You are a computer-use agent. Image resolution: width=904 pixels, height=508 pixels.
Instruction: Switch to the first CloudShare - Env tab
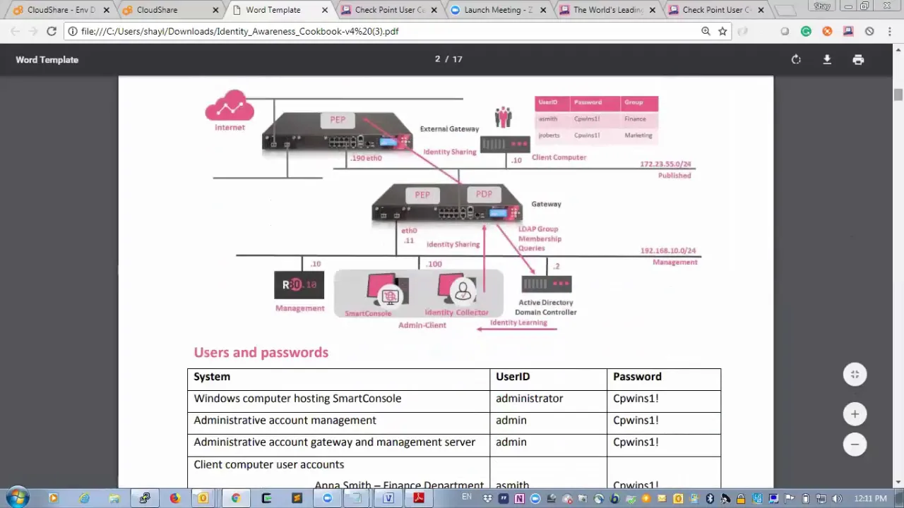(x=61, y=10)
